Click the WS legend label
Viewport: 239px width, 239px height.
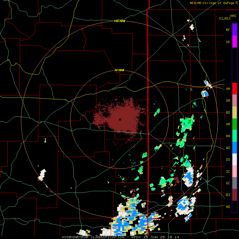pos(228,148)
